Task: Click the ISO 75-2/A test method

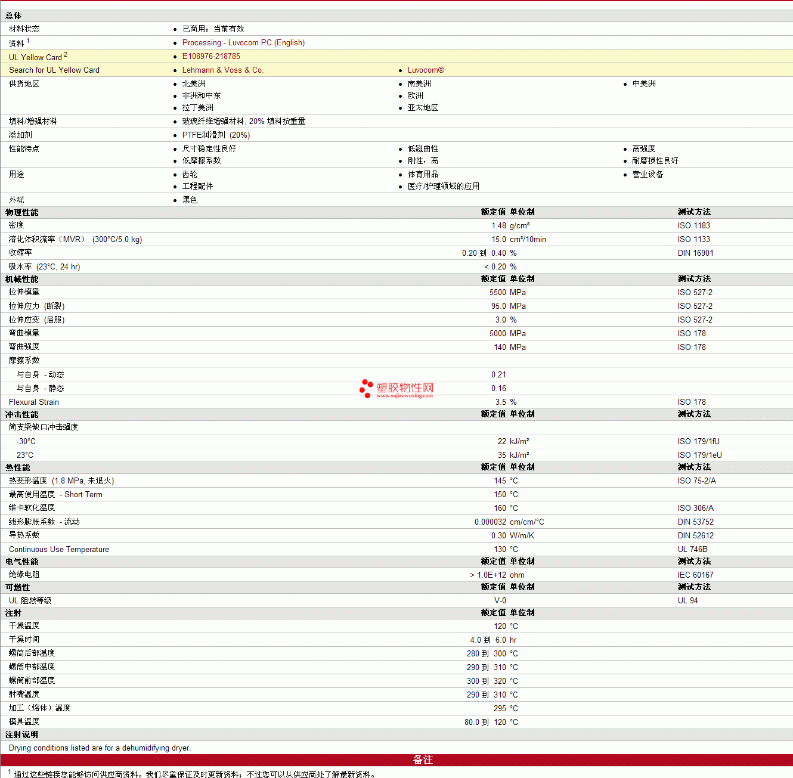Action: click(697, 481)
